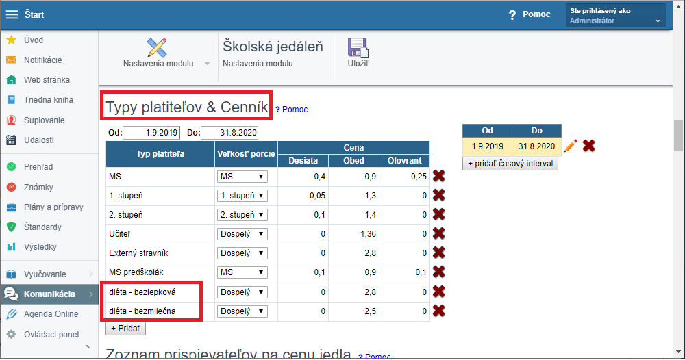Click the page vertical scrollbar thumb
This screenshot has width=685, height=360.
[x=678, y=136]
